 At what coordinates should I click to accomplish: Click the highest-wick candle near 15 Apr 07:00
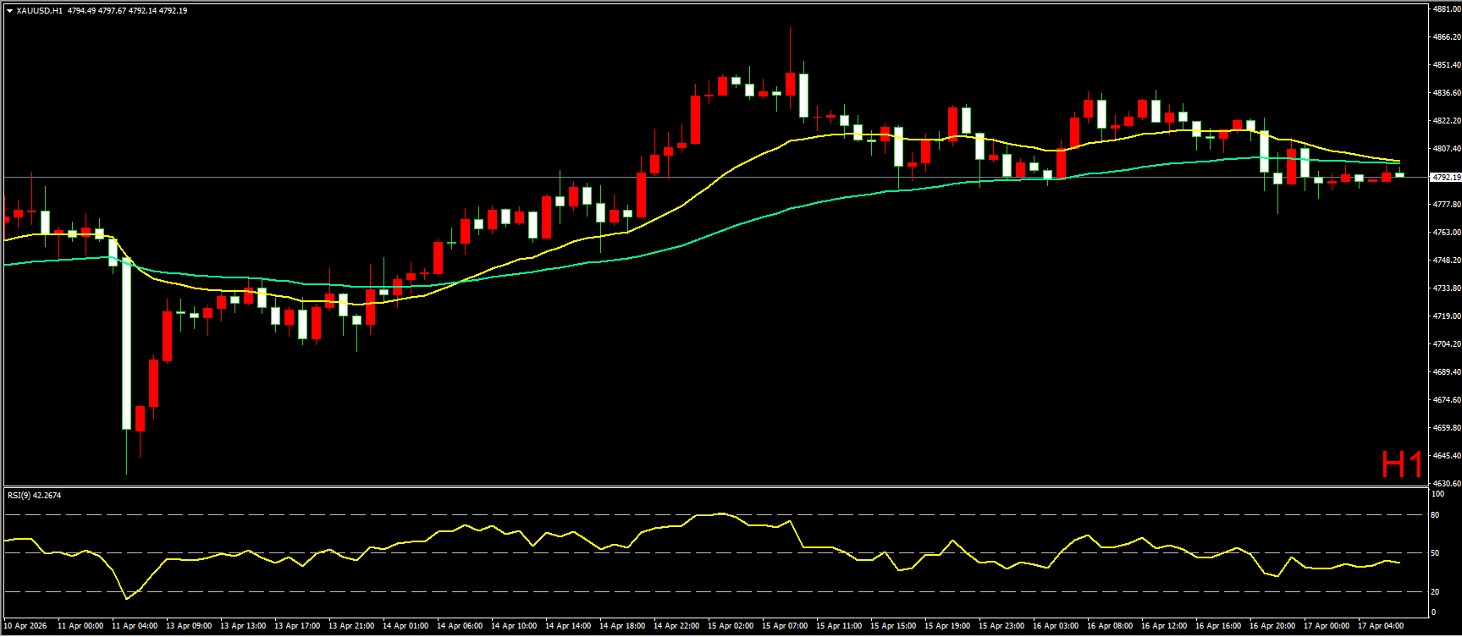[790, 84]
